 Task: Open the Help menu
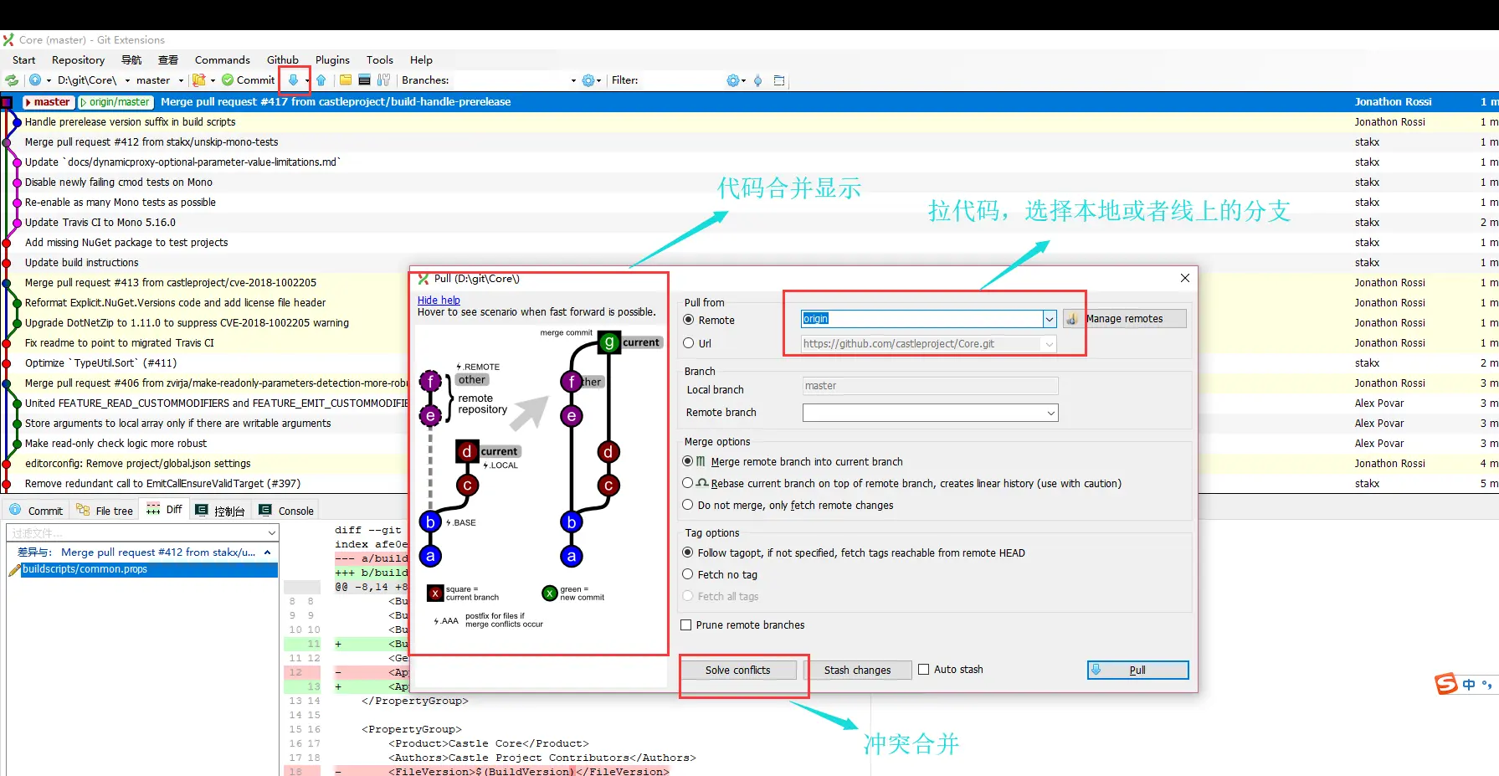click(421, 60)
